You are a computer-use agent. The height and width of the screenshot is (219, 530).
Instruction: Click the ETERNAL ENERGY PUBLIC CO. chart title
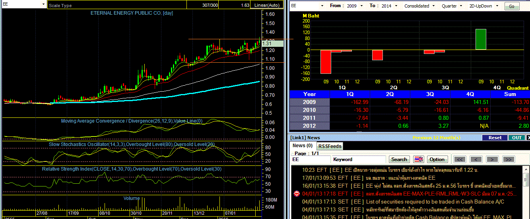click(131, 13)
